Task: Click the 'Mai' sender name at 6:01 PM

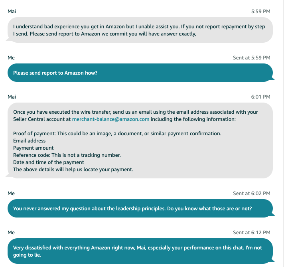Action: click(12, 97)
